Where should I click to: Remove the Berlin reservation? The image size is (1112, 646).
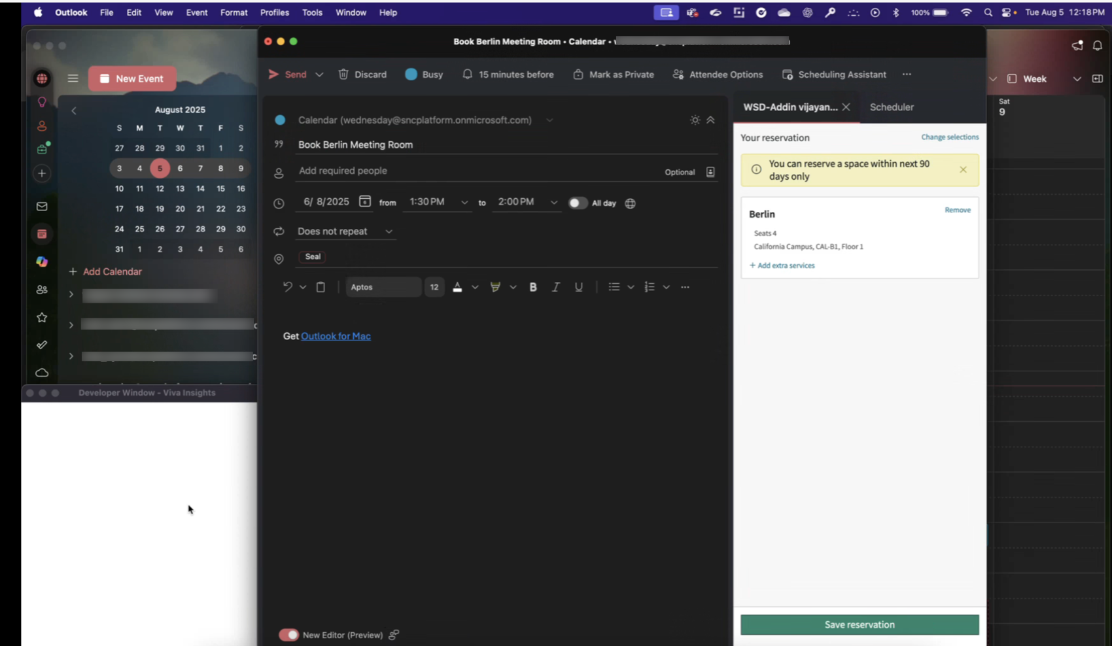958,210
